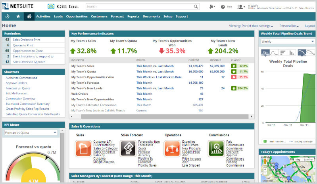The width and height of the screenshot is (317, 184).
Task: Click the black Sales Forecast icon
Action: tap(128, 149)
